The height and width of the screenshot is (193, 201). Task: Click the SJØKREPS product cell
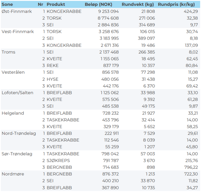coord(58,160)
